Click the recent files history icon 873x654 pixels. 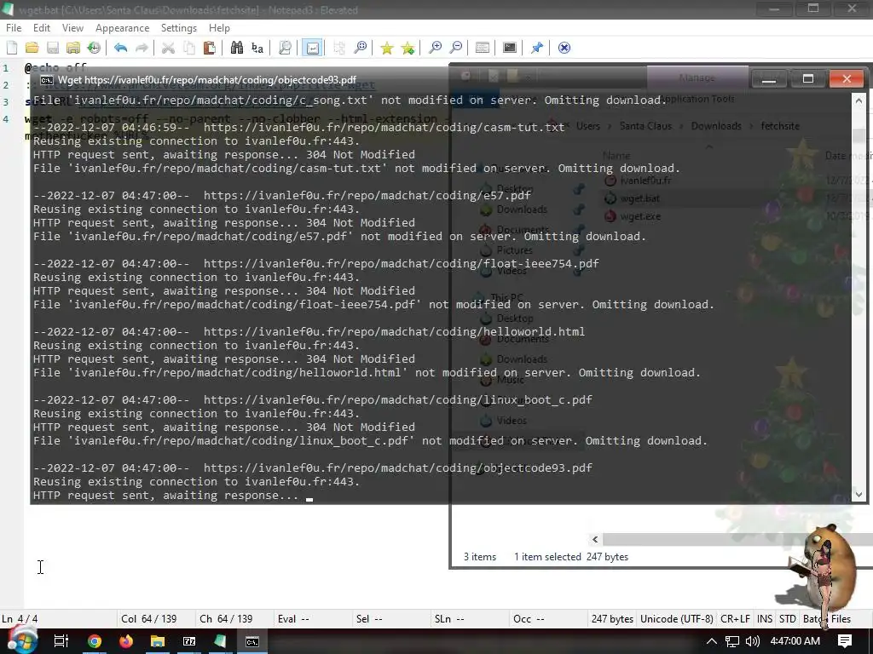point(94,48)
